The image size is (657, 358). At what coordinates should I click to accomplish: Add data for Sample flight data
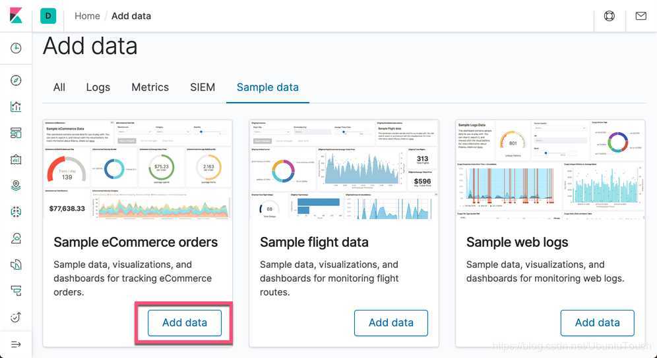pos(391,322)
